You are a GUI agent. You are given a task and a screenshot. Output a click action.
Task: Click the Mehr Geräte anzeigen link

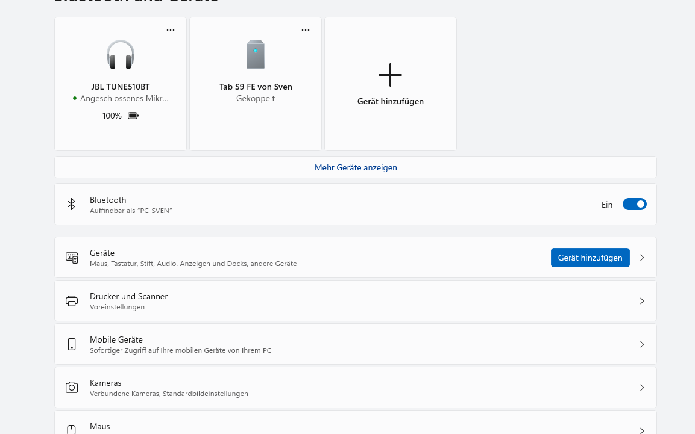point(356,167)
